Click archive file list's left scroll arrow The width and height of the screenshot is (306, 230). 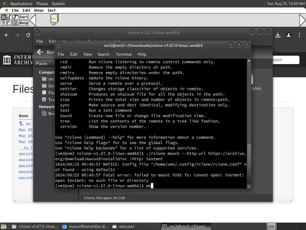15,200
